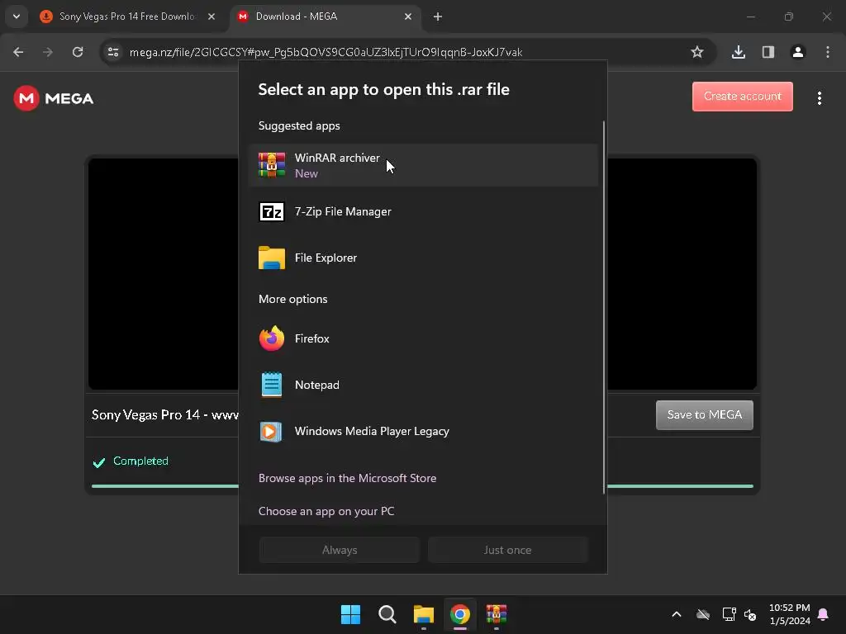Image resolution: width=846 pixels, height=634 pixels.
Task: Open the MEGA three-dot page menu
Action: [x=820, y=98]
